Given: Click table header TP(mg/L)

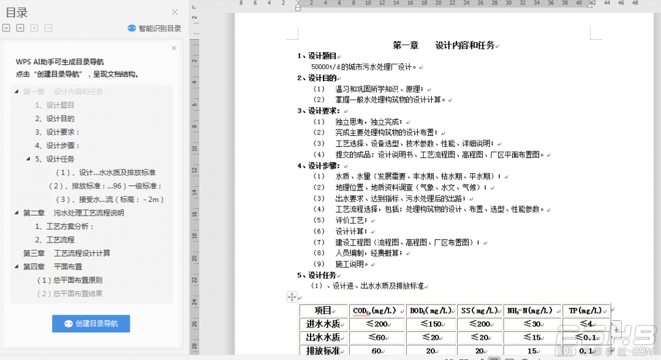Looking at the screenshot, I should [586, 310].
